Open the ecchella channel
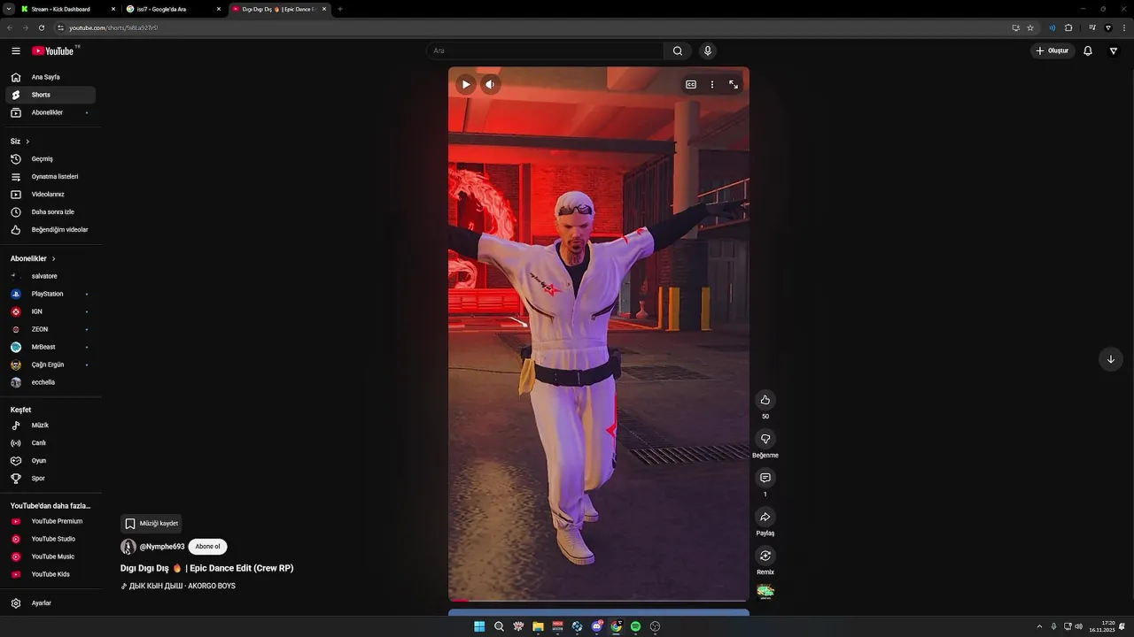This screenshot has height=637, width=1134. 50,382
